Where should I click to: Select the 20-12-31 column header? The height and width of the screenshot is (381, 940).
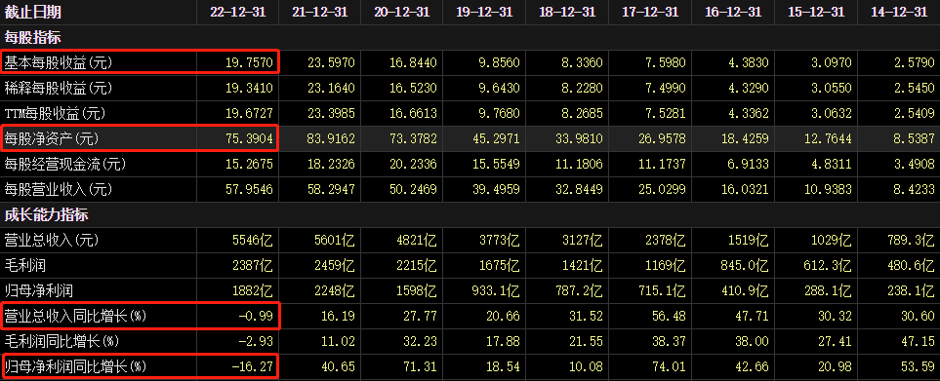click(x=402, y=12)
